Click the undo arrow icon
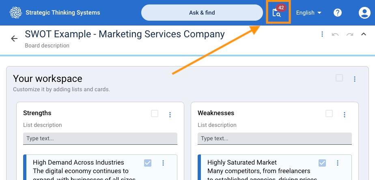The width and height of the screenshot is (375, 180). pyautogui.click(x=335, y=34)
